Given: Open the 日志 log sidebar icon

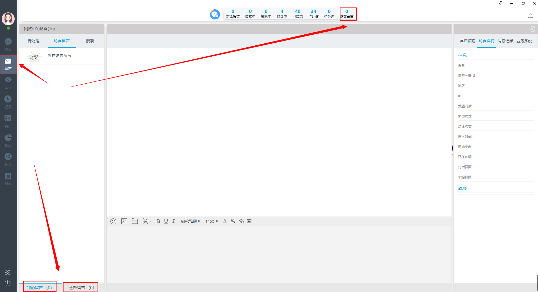Looking at the screenshot, I should click(8, 179).
